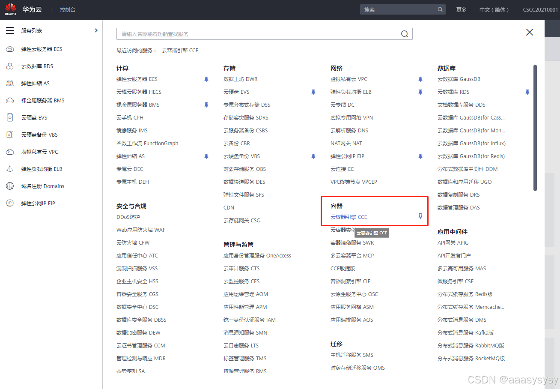Viewport: 560px width, 389px height.
Task: Open 数据管理服务 DAS
Action: [x=459, y=208]
